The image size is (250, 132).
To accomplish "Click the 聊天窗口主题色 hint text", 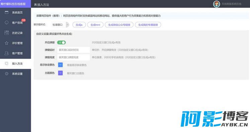I will [76, 73].
